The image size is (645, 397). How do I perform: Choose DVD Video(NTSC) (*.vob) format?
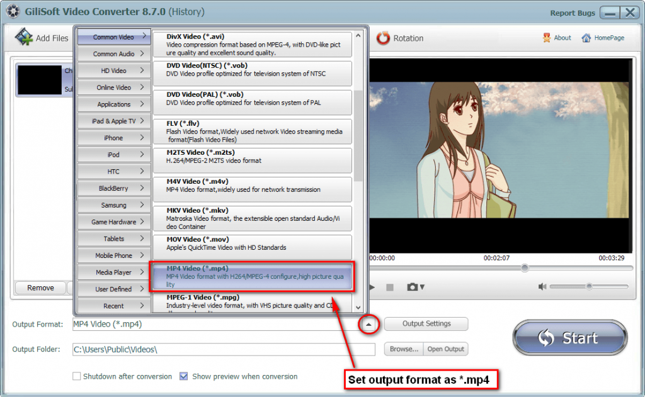253,74
